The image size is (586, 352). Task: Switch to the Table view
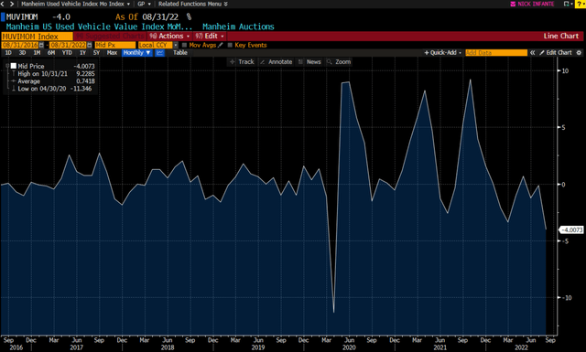point(180,53)
